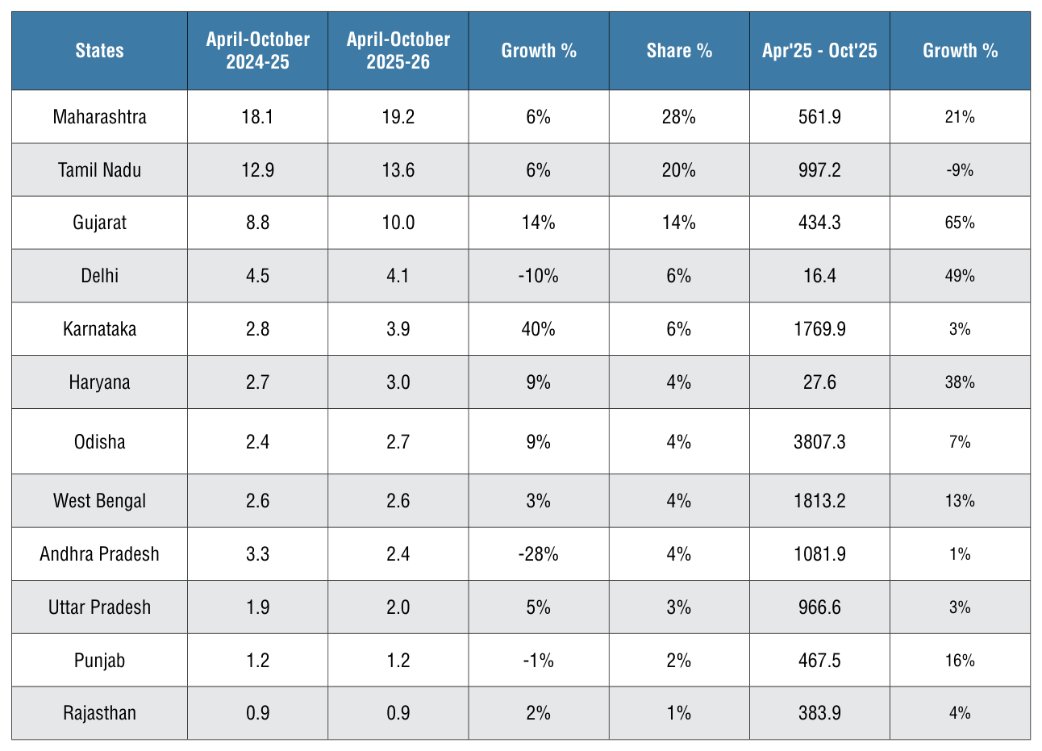Click the Apr'25 - Oct'25 column header
Screen dimensions: 1042x751
pyautogui.click(x=819, y=51)
